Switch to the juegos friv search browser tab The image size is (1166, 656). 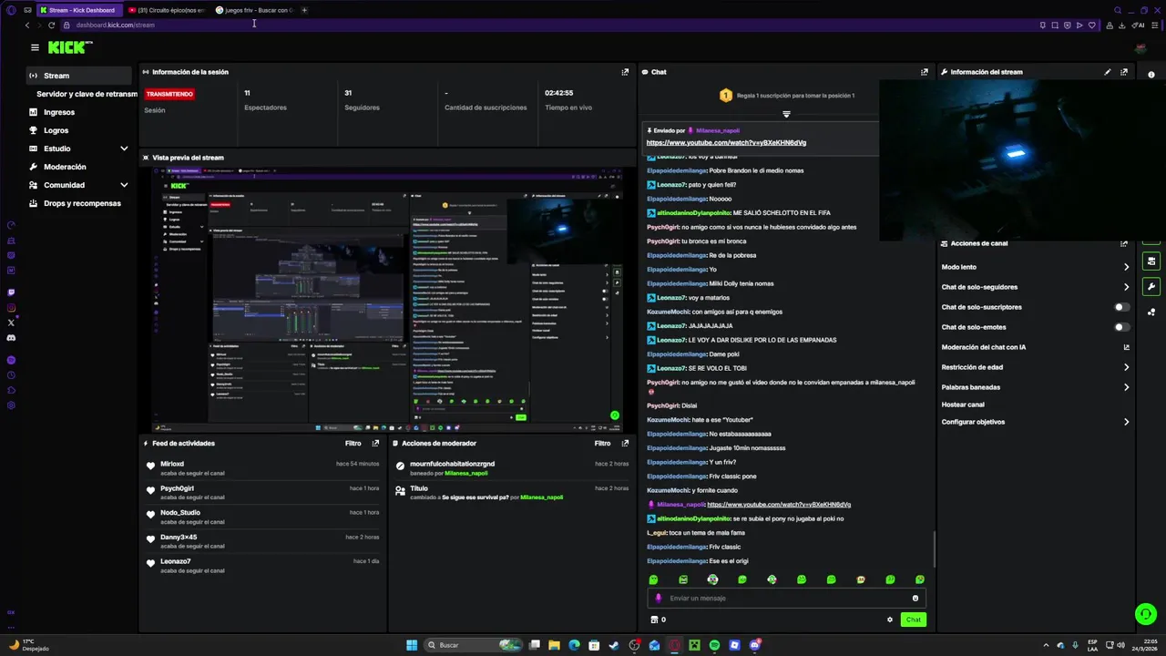coord(255,10)
